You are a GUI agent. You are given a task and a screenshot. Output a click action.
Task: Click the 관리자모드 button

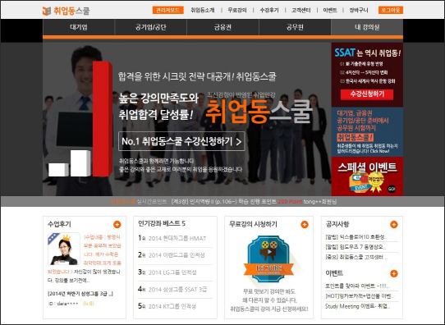point(167,10)
